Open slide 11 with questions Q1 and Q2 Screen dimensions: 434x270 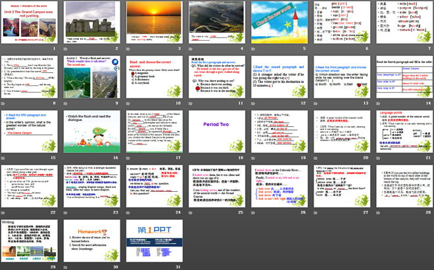coord(216,79)
